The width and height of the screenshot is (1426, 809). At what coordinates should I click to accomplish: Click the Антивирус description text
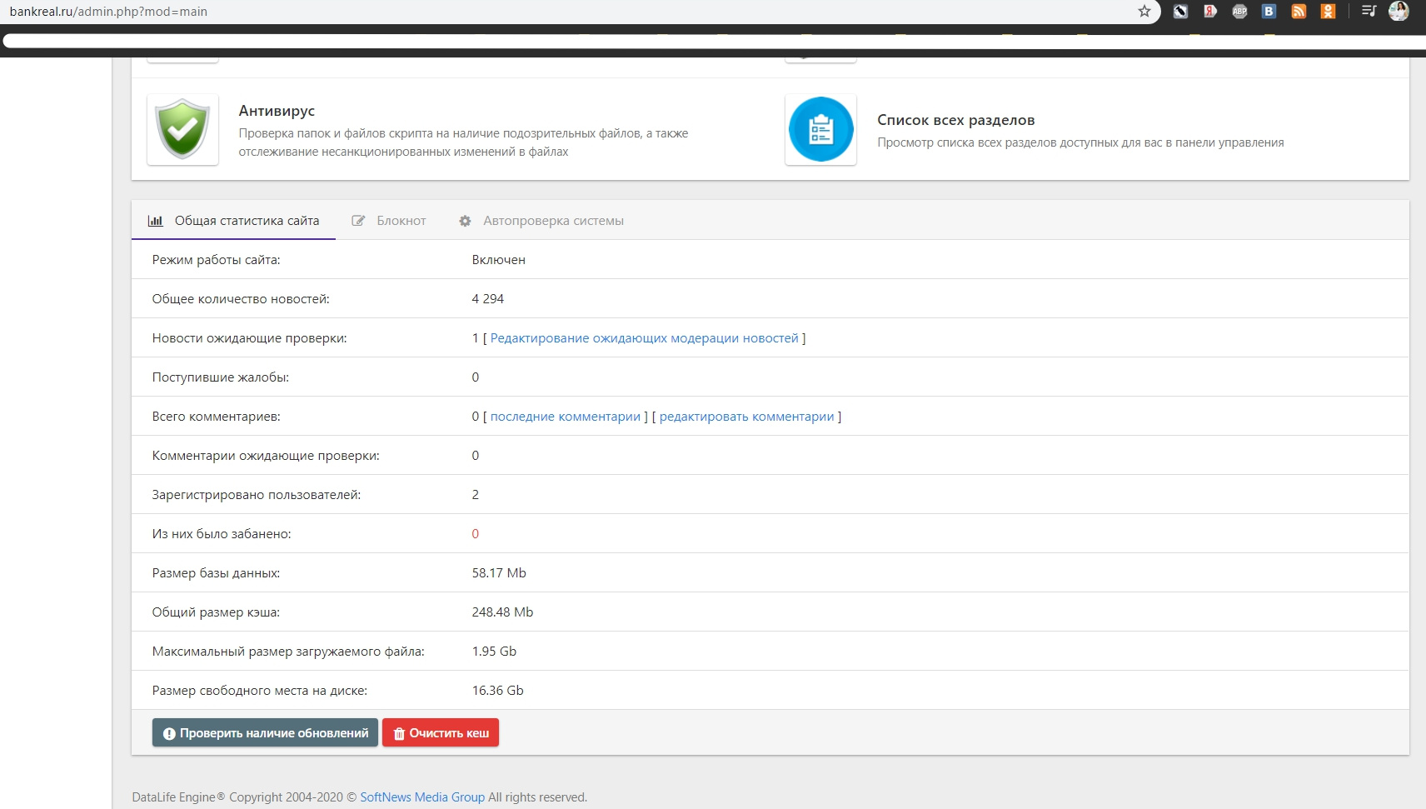(463, 142)
